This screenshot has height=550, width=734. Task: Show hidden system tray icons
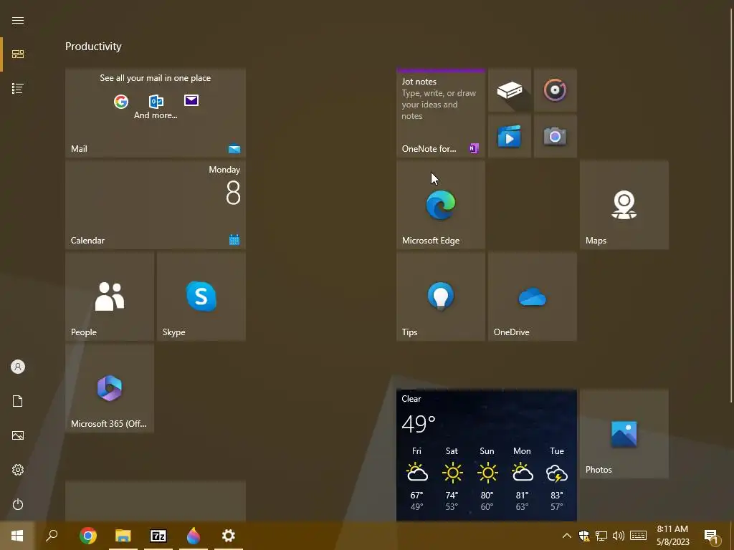pyautogui.click(x=566, y=536)
